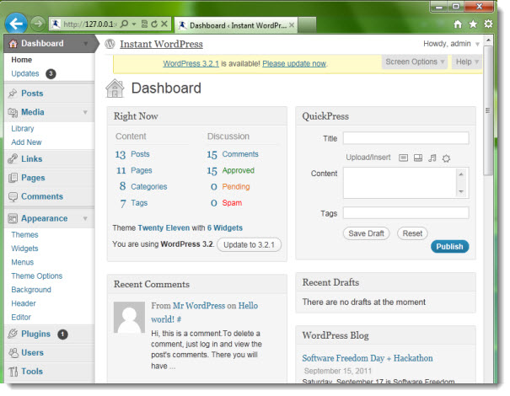Open the address bar dropdown arrow
510x396 pixels.
click(x=134, y=24)
